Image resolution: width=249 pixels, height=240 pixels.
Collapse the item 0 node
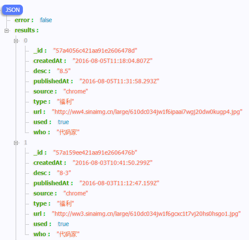(16, 41)
